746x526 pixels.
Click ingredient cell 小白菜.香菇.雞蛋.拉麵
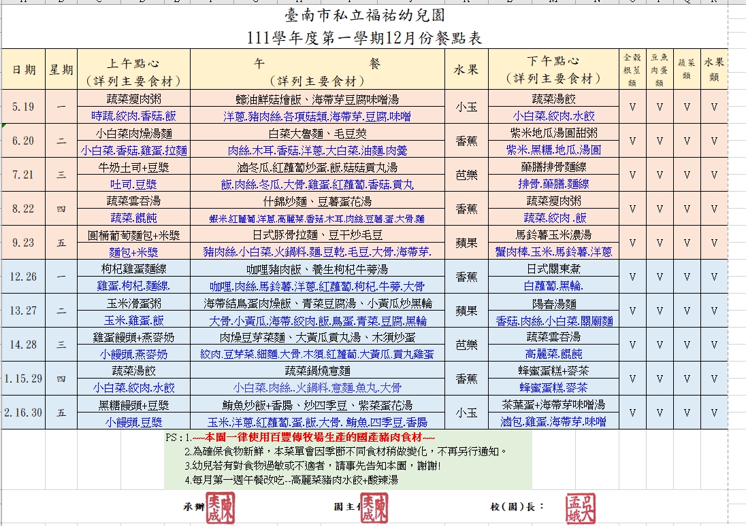133,150
